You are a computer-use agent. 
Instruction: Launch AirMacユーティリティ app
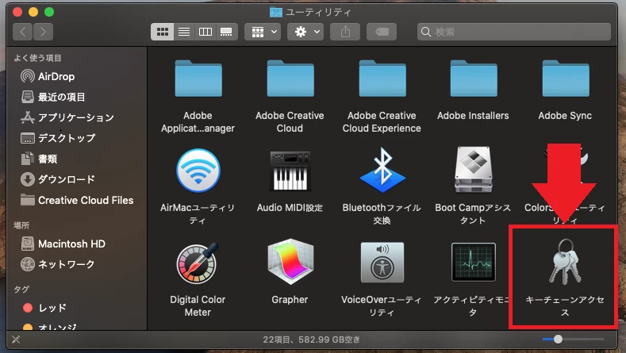[x=198, y=171]
